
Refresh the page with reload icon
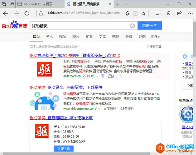[x=27, y=13]
